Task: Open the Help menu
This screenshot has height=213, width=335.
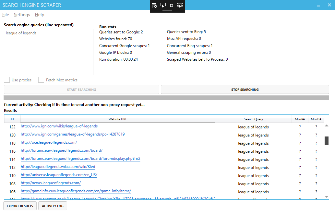Action: tap(40, 15)
